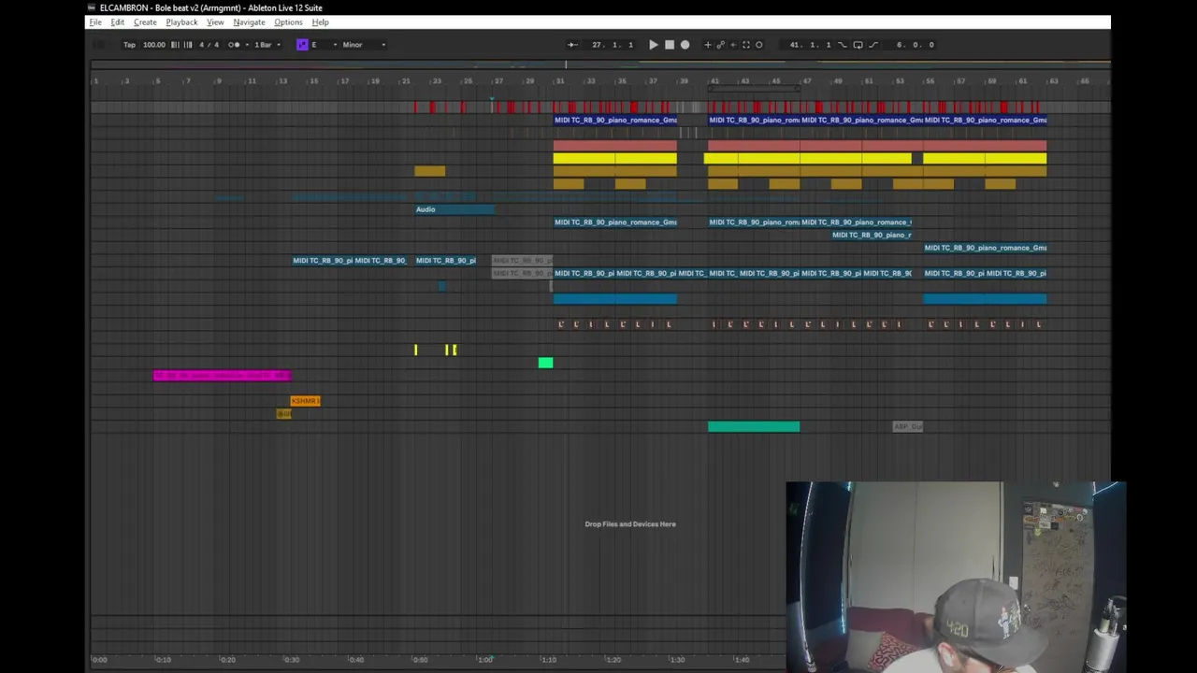This screenshot has width=1197, height=673.
Task: Select the teal green clip
Action: point(754,426)
